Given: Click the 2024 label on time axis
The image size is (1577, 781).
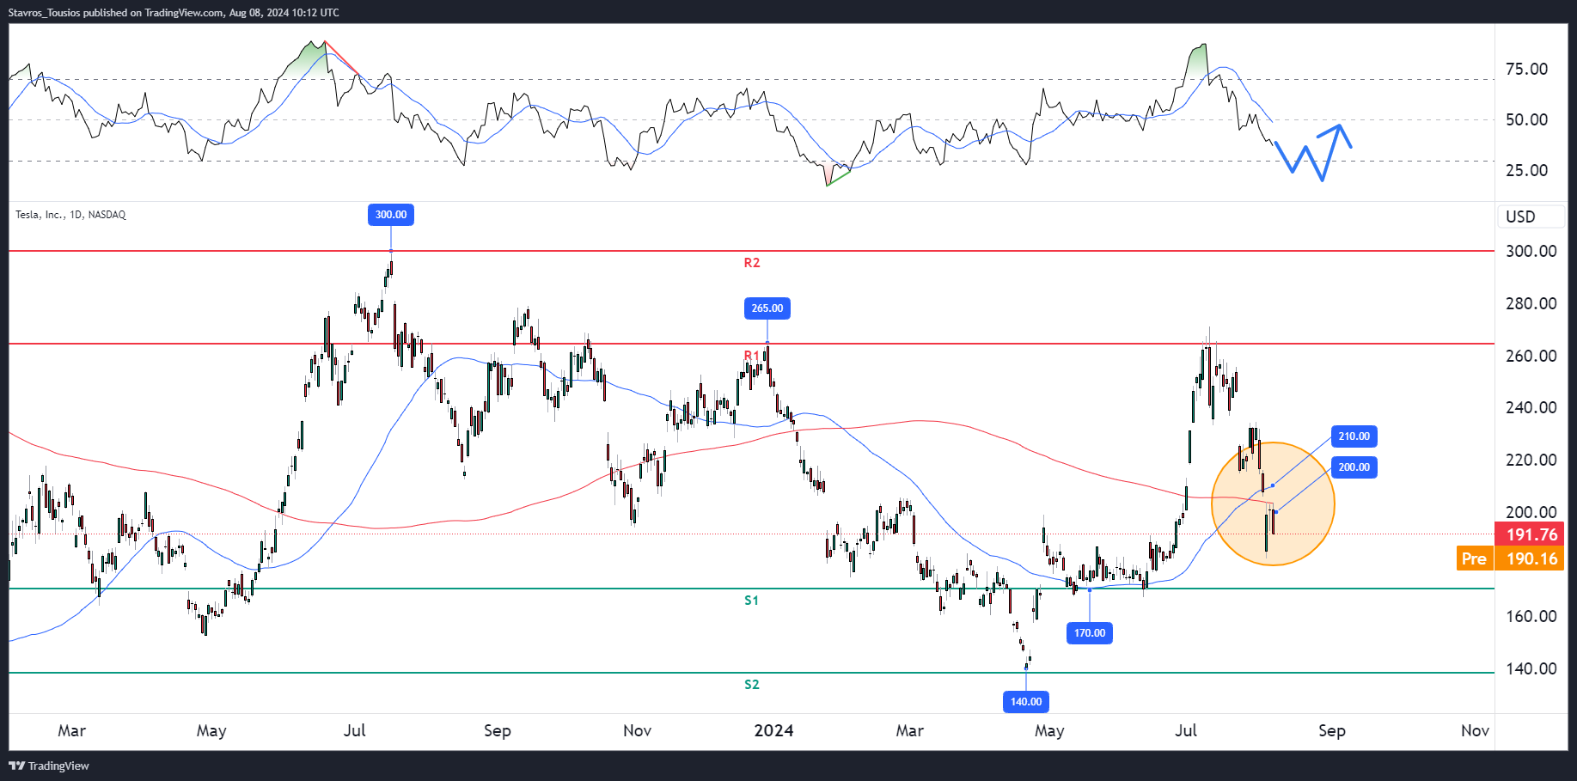Looking at the screenshot, I should 773,730.
